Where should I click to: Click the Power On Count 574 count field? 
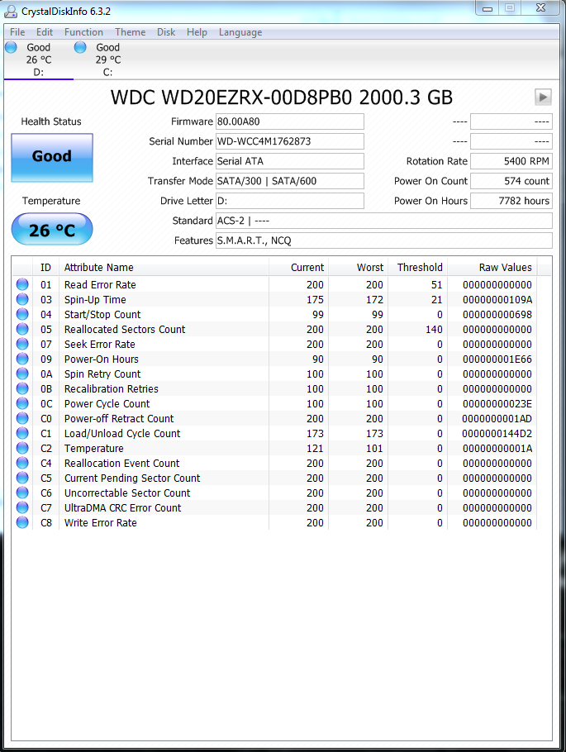pos(511,181)
